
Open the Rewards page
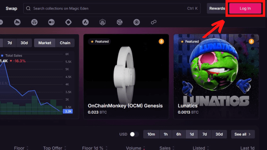[x=217, y=8]
